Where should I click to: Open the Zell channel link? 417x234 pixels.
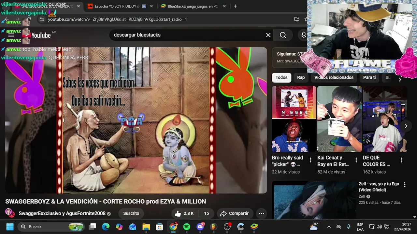click(362, 196)
